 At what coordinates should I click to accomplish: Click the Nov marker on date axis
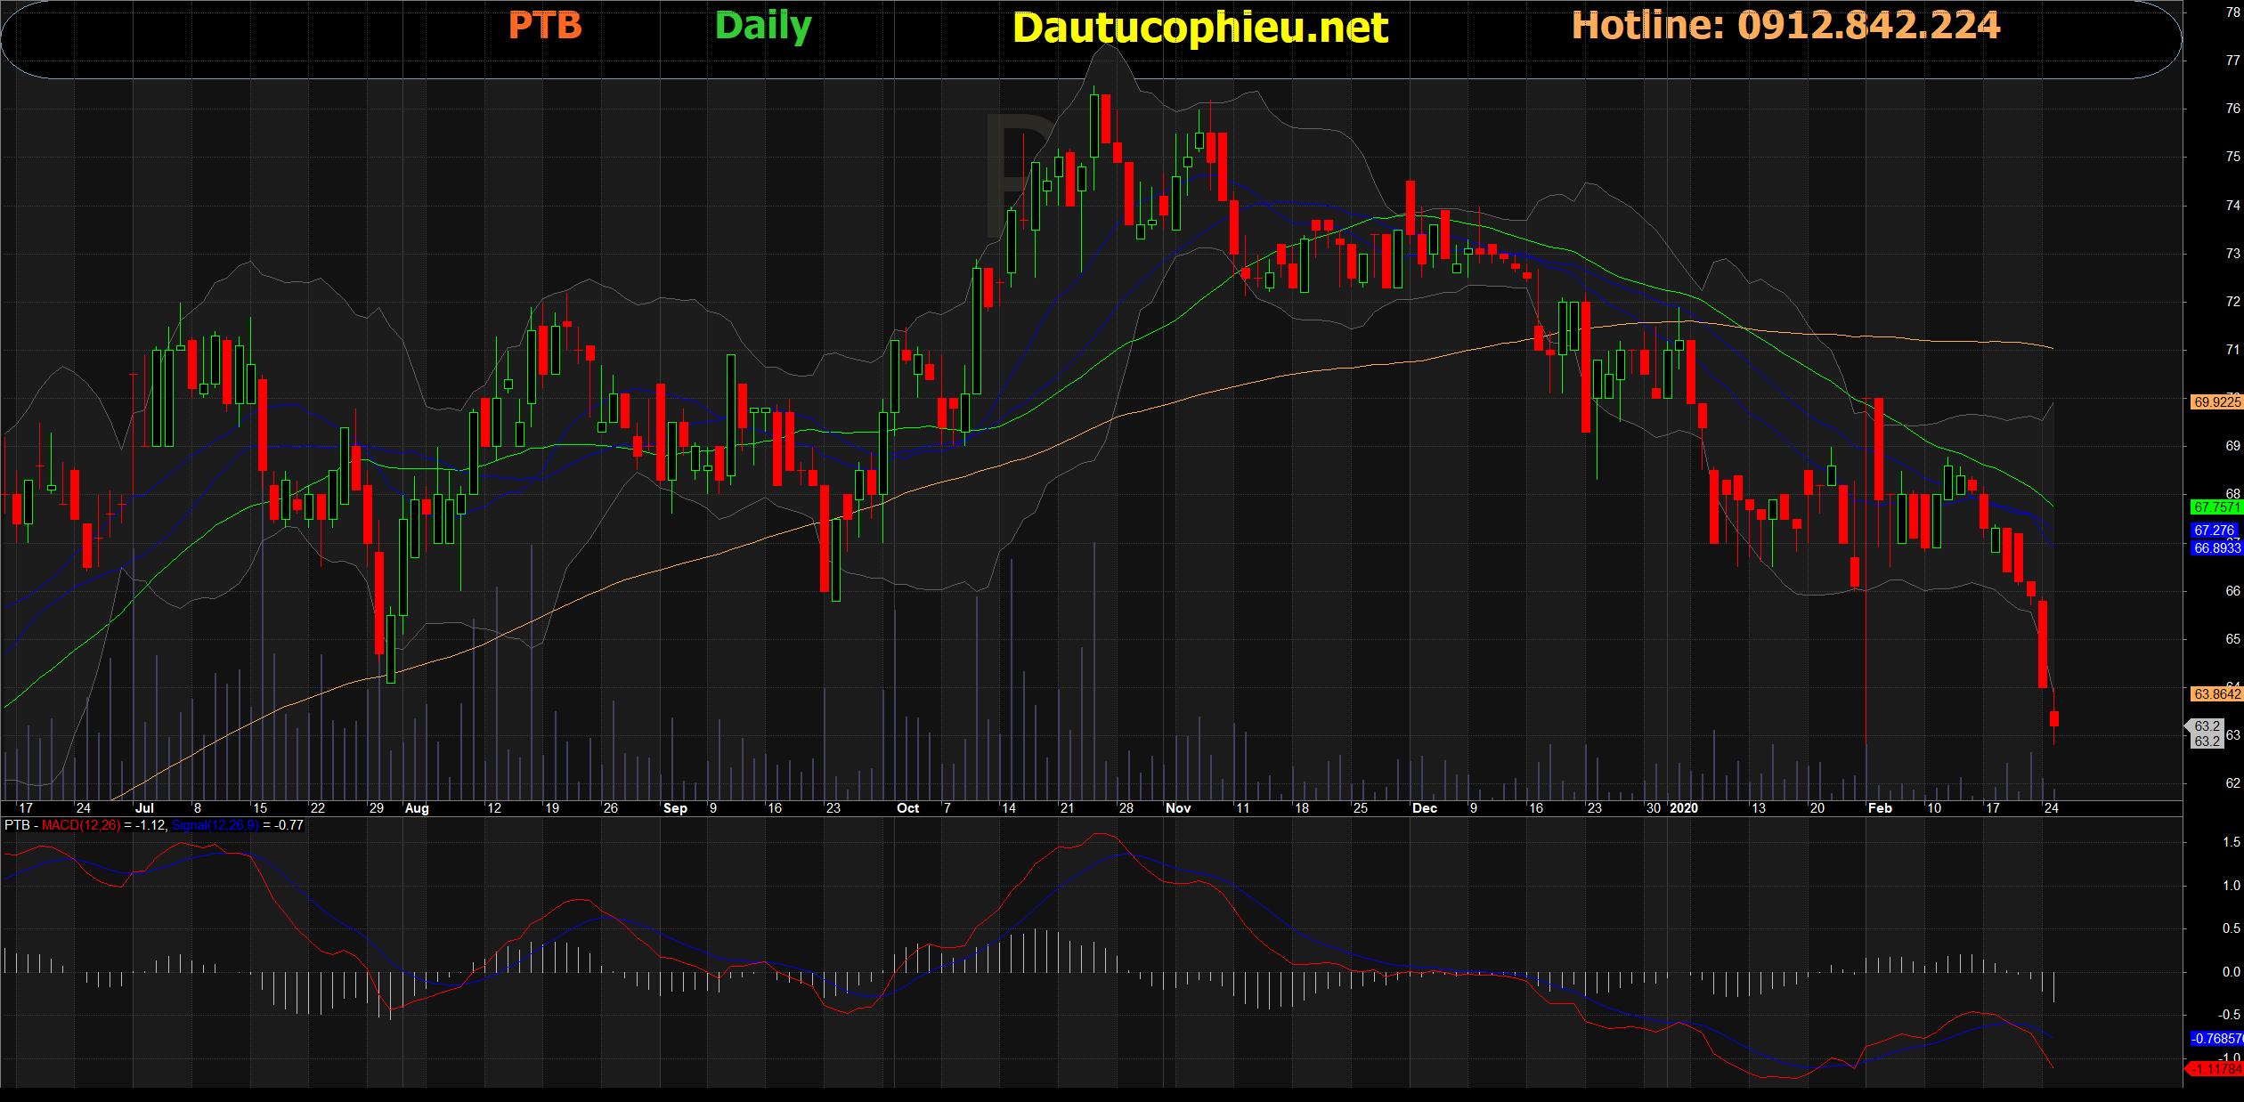(x=1177, y=808)
